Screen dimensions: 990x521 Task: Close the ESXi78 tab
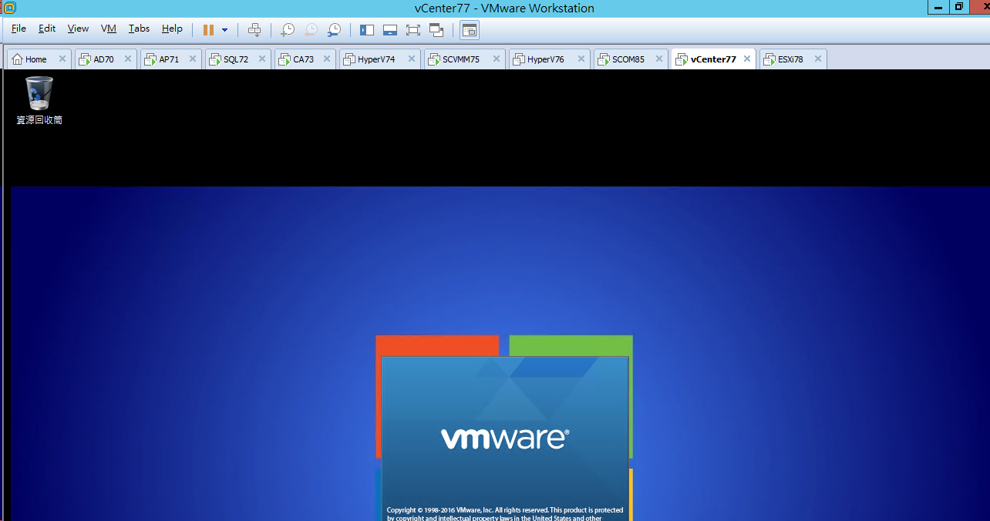click(x=818, y=59)
